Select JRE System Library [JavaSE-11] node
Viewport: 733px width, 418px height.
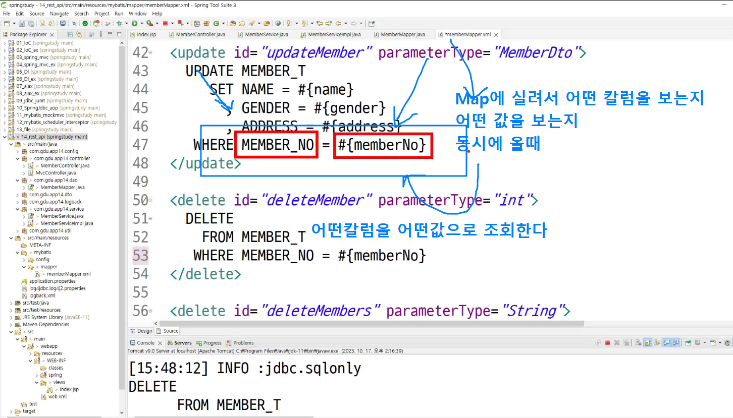pos(56,317)
